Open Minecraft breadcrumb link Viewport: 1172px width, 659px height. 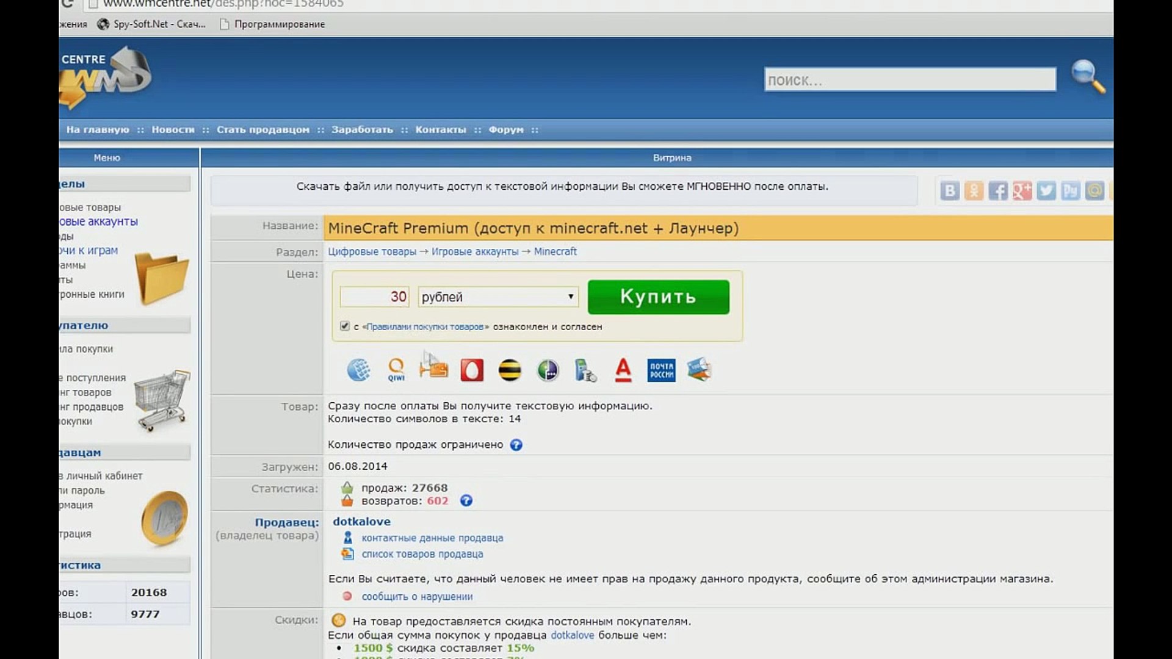tap(555, 251)
